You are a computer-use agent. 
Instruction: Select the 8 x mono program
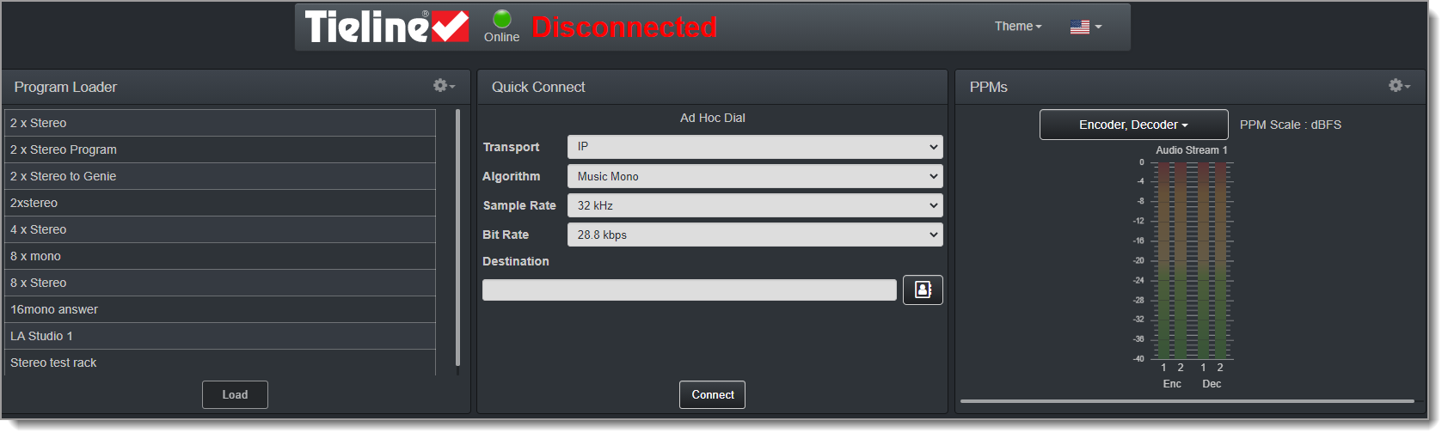[220, 256]
